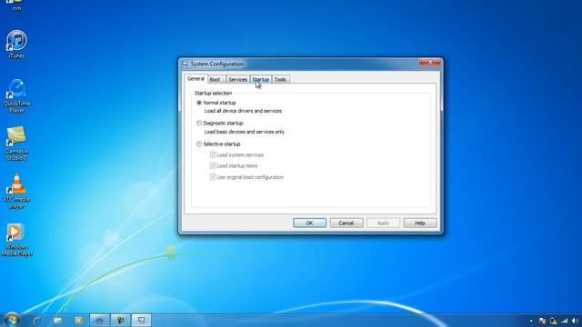
Task: Click the Apply button
Action: click(383, 223)
